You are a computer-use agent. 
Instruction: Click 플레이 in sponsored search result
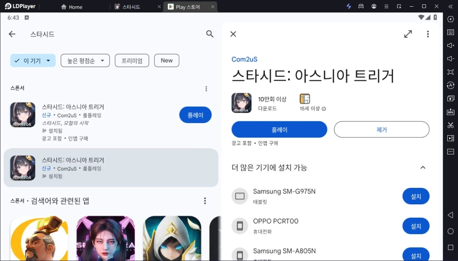point(195,115)
